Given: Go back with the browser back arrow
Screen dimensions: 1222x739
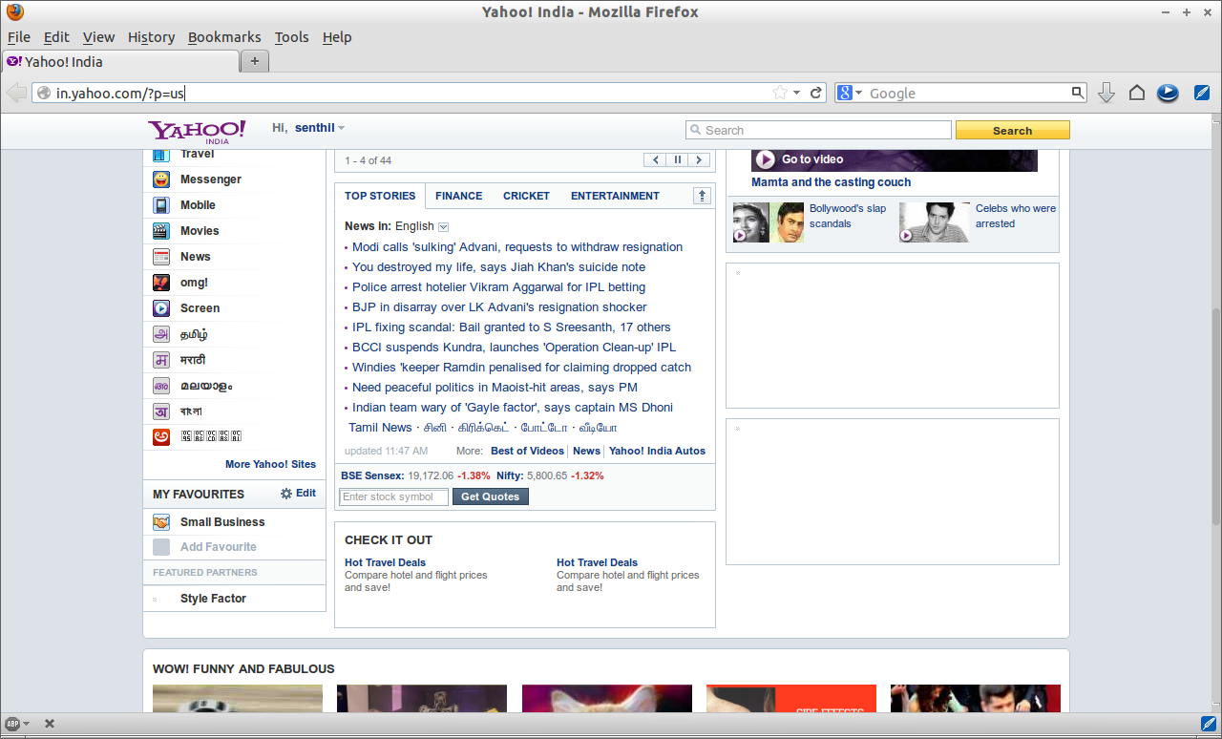Looking at the screenshot, I should click(16, 93).
